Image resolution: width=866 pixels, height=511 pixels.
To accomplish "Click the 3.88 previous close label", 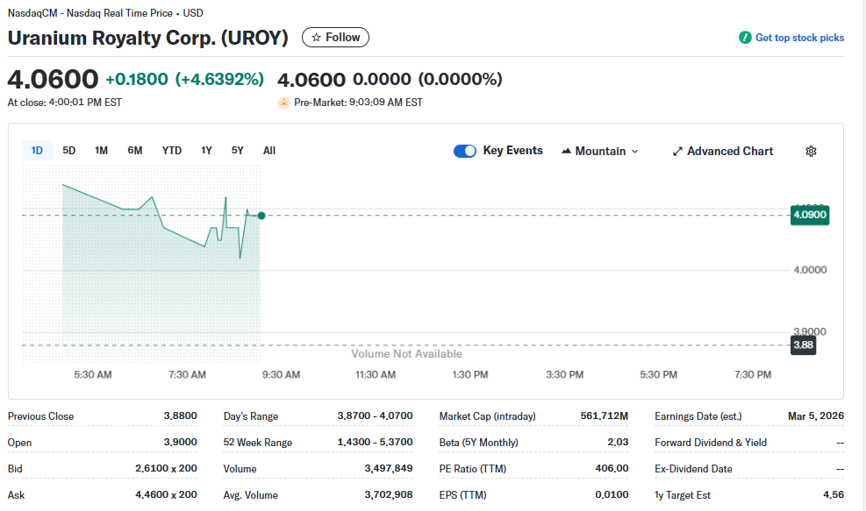I will [x=803, y=345].
